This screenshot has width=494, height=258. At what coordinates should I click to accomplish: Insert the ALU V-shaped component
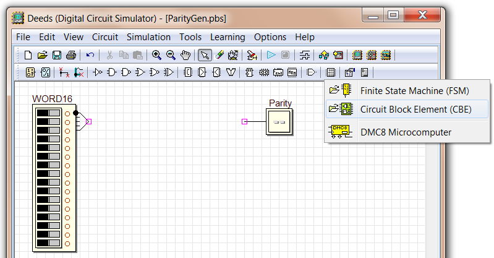(231, 72)
